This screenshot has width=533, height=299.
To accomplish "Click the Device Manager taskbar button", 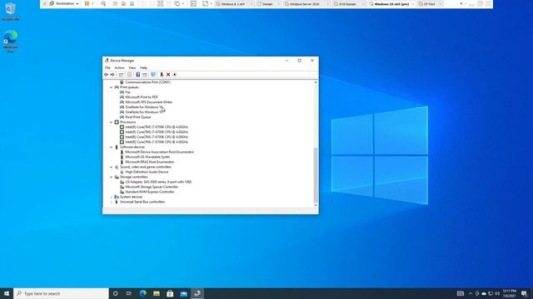I will 197,293.
